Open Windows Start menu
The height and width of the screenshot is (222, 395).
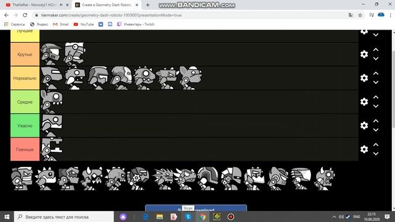tap(7, 216)
